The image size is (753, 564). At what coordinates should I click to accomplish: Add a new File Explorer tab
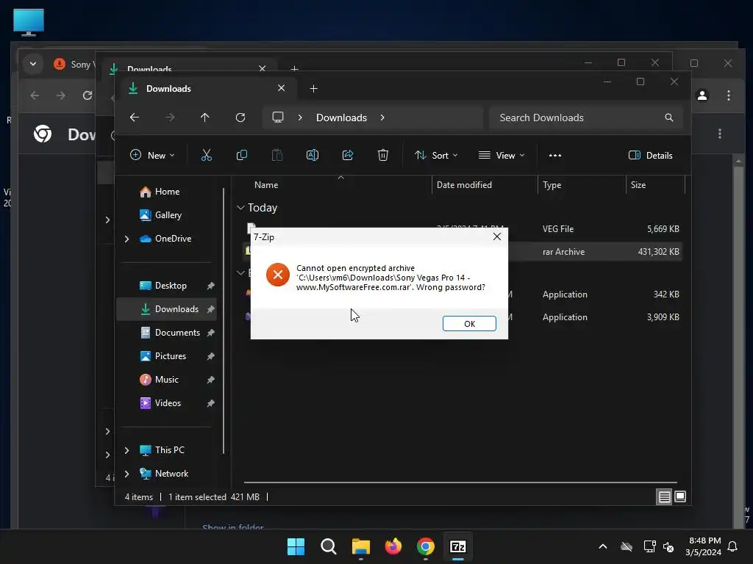pos(313,89)
